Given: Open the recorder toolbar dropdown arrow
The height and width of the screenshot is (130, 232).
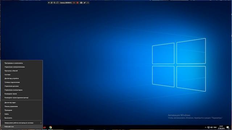Looking at the screenshot, I should [49, 3].
